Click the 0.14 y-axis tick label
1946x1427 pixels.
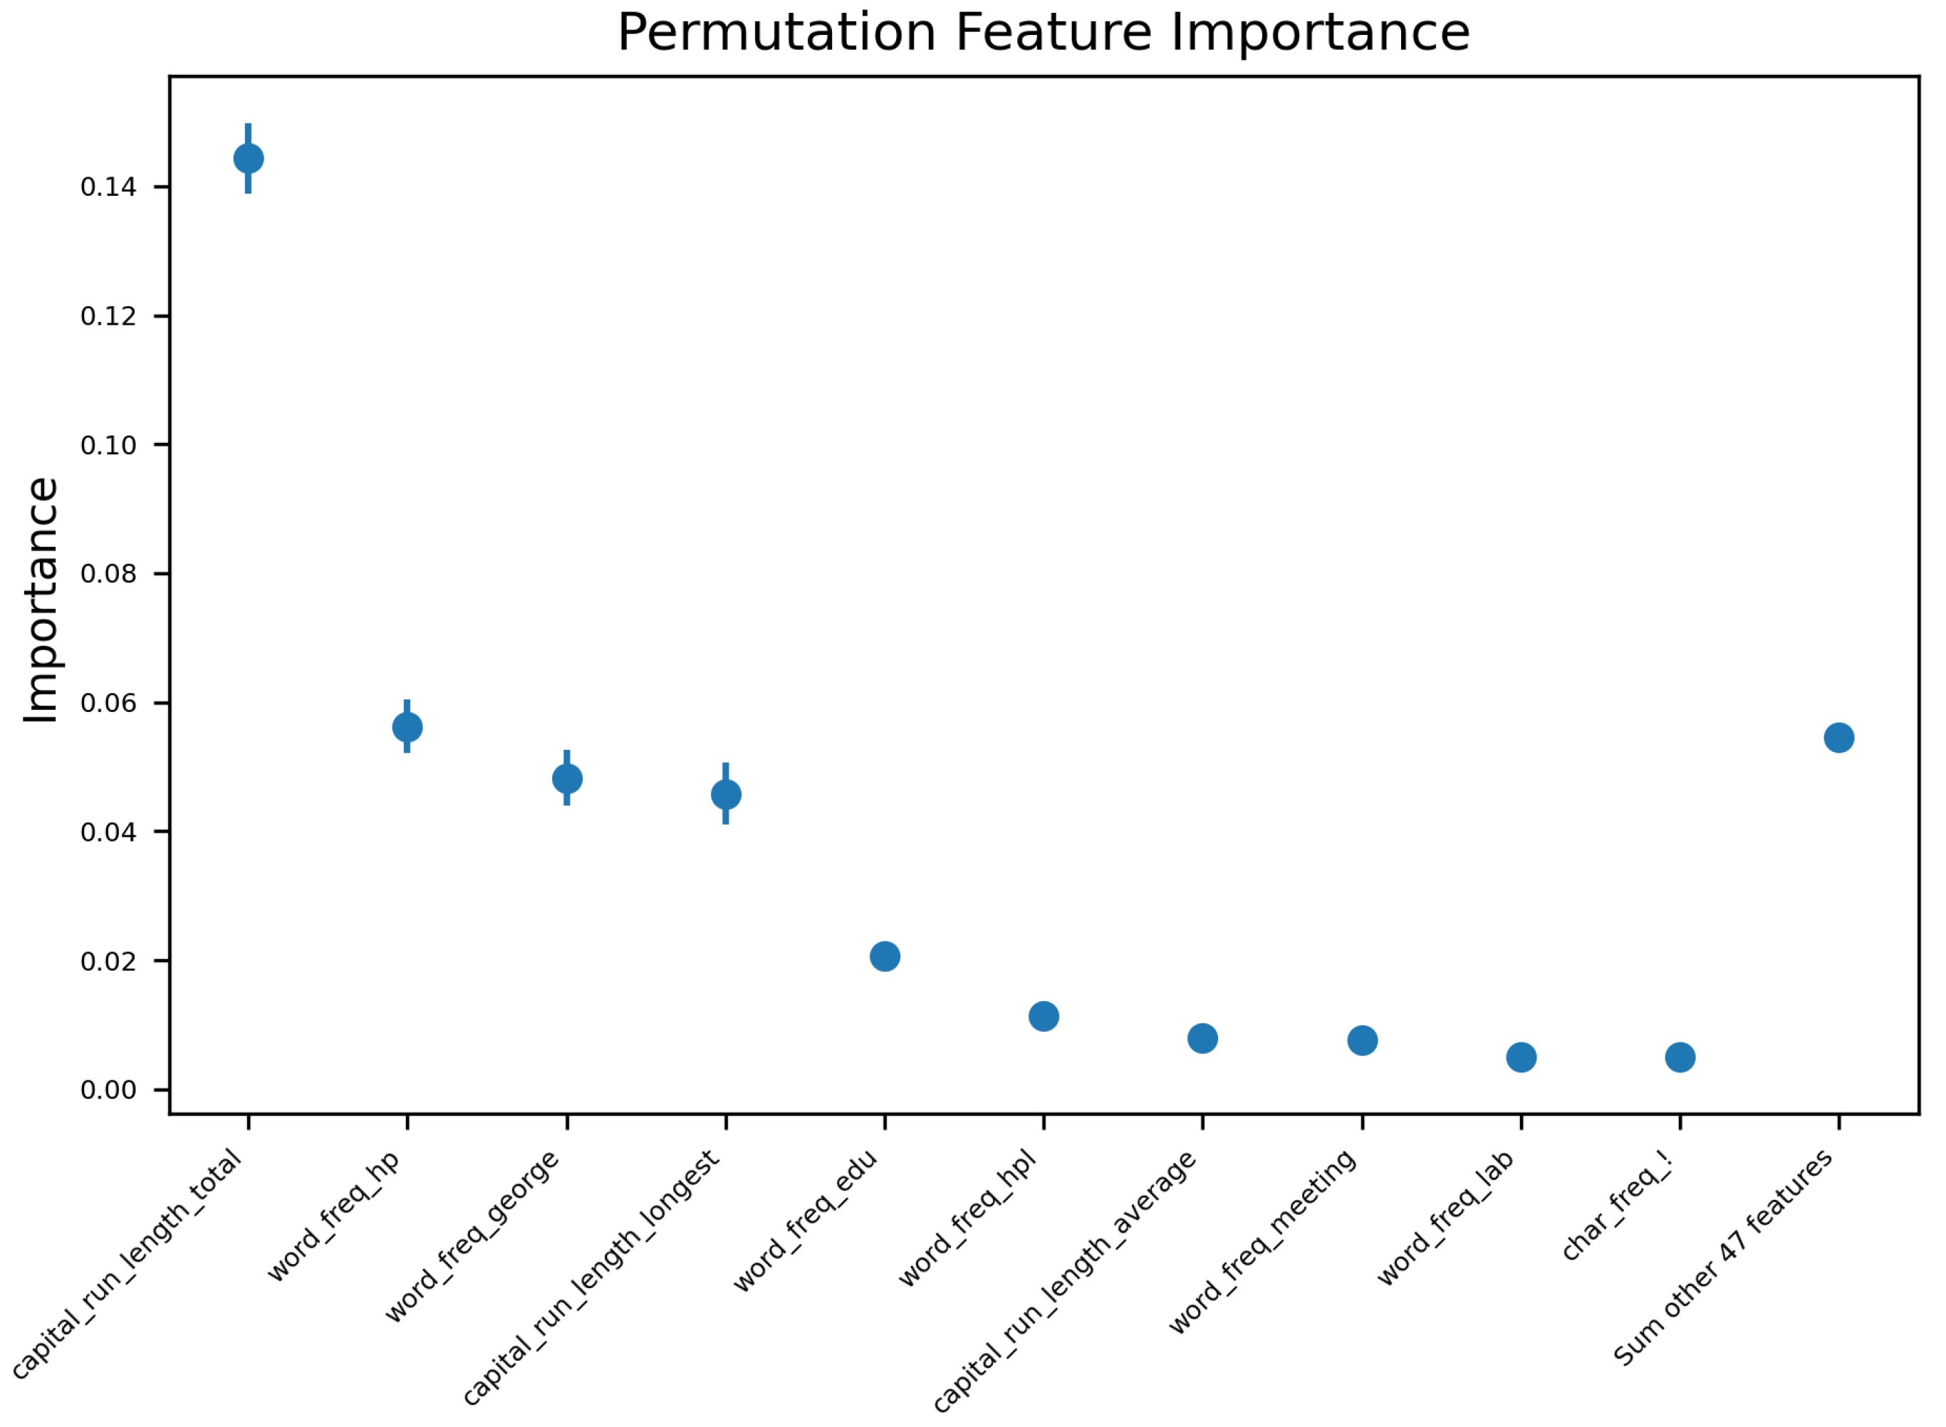(x=108, y=187)
